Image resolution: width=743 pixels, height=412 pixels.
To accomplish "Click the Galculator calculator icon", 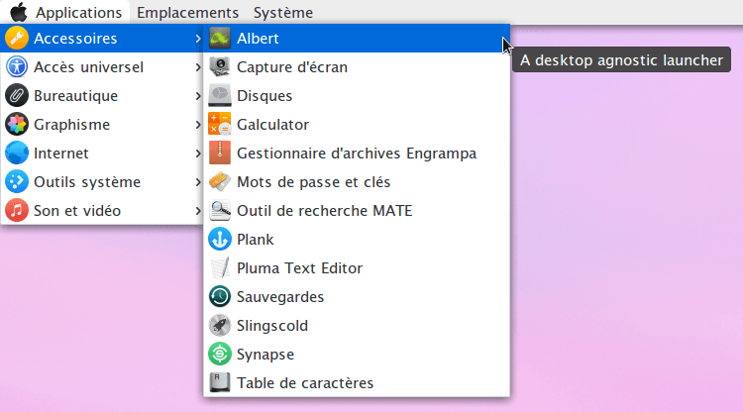I will point(220,125).
